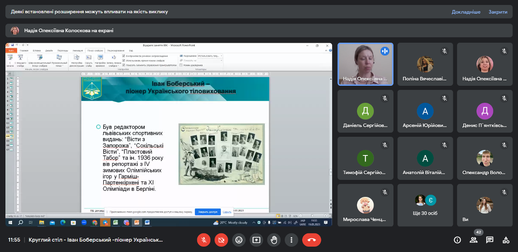
Task: Select Надія Олексіївна speaker video tile
Action: (x=365, y=64)
